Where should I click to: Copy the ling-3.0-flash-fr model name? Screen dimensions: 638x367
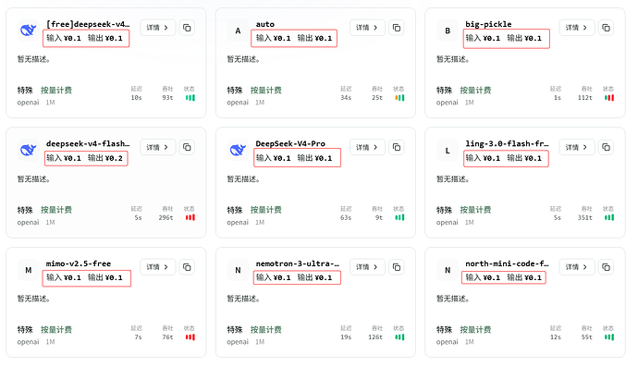(x=606, y=147)
